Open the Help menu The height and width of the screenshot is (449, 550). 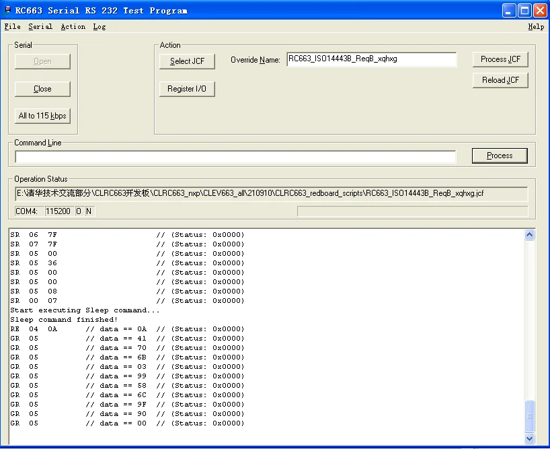536,27
